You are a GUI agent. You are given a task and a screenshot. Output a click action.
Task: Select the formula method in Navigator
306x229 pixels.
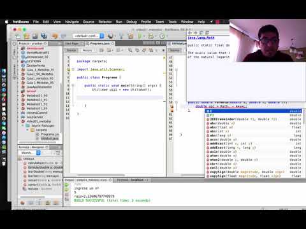point(45,167)
